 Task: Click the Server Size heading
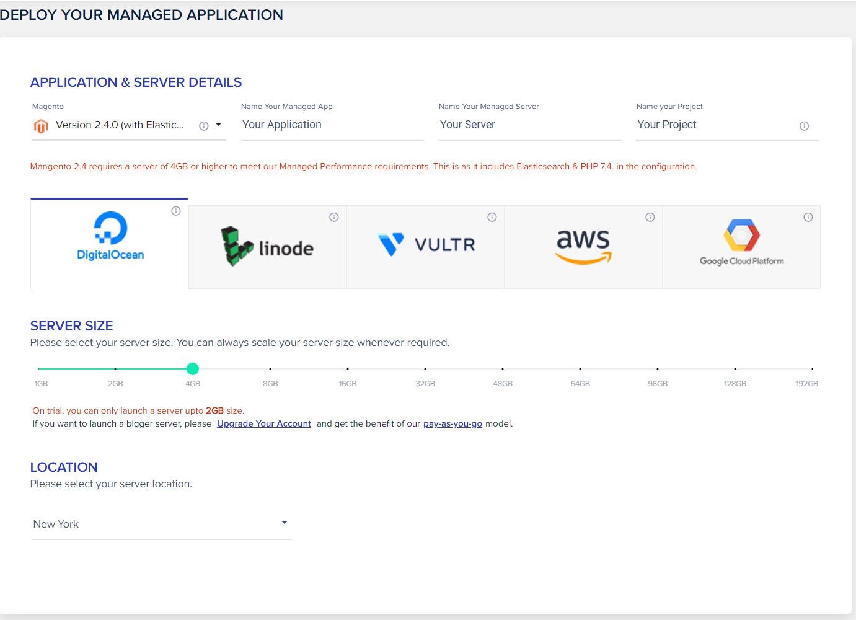pos(71,326)
